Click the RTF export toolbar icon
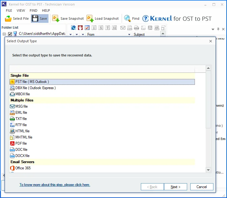Viewport: 227px width, 198px height. (x=143, y=28)
